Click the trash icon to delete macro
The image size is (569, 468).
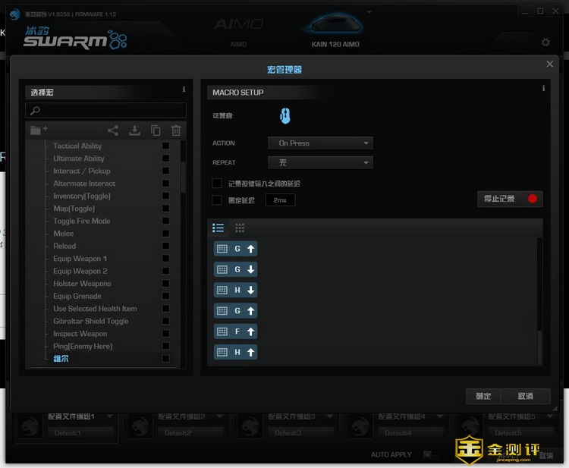click(x=176, y=130)
